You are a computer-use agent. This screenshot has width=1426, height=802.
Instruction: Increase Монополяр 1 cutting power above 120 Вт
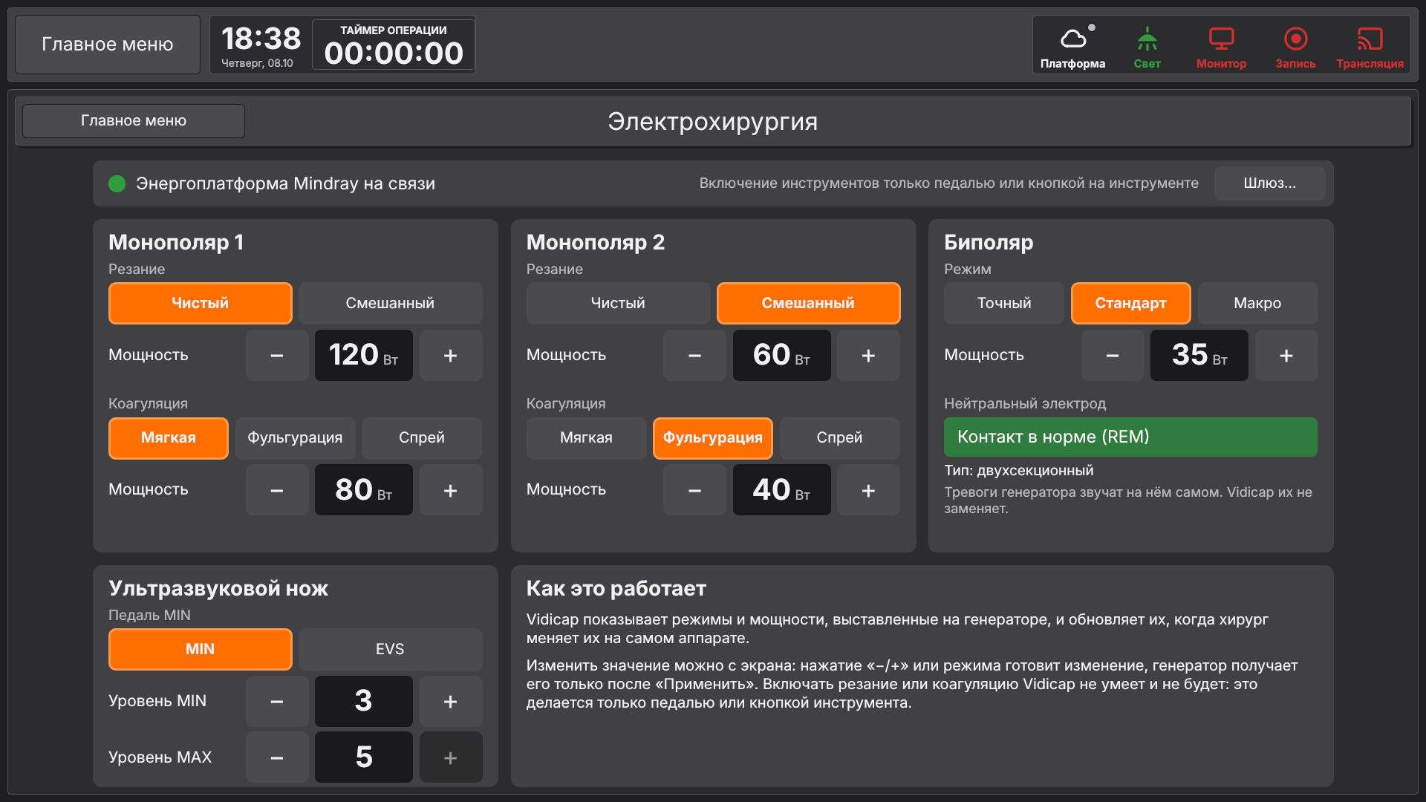(x=451, y=356)
